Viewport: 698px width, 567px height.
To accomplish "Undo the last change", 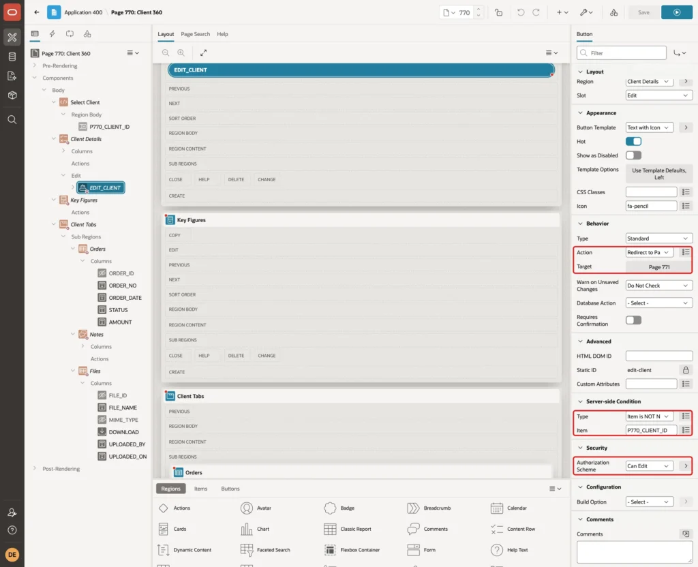I will click(x=520, y=12).
